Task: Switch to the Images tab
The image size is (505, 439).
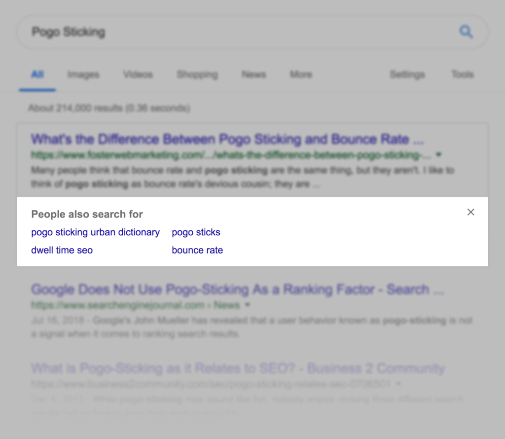Action: click(83, 74)
